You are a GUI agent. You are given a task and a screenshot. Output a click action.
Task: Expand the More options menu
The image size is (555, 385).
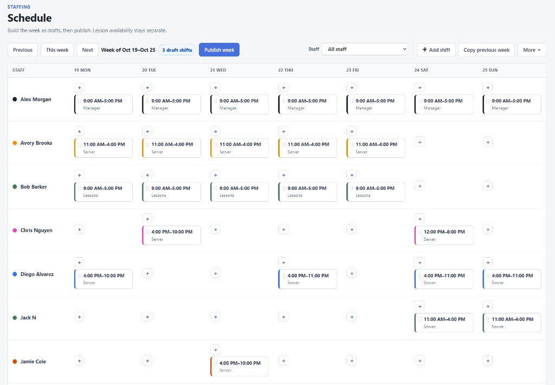tap(532, 50)
